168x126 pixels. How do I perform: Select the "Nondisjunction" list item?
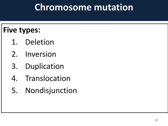click(x=51, y=91)
